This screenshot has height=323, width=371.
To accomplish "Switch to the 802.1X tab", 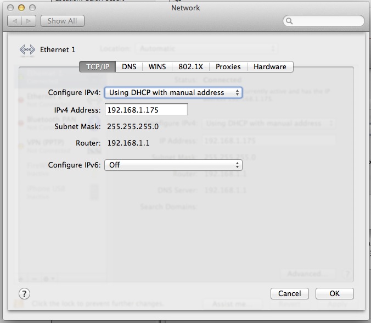I will click(x=190, y=66).
